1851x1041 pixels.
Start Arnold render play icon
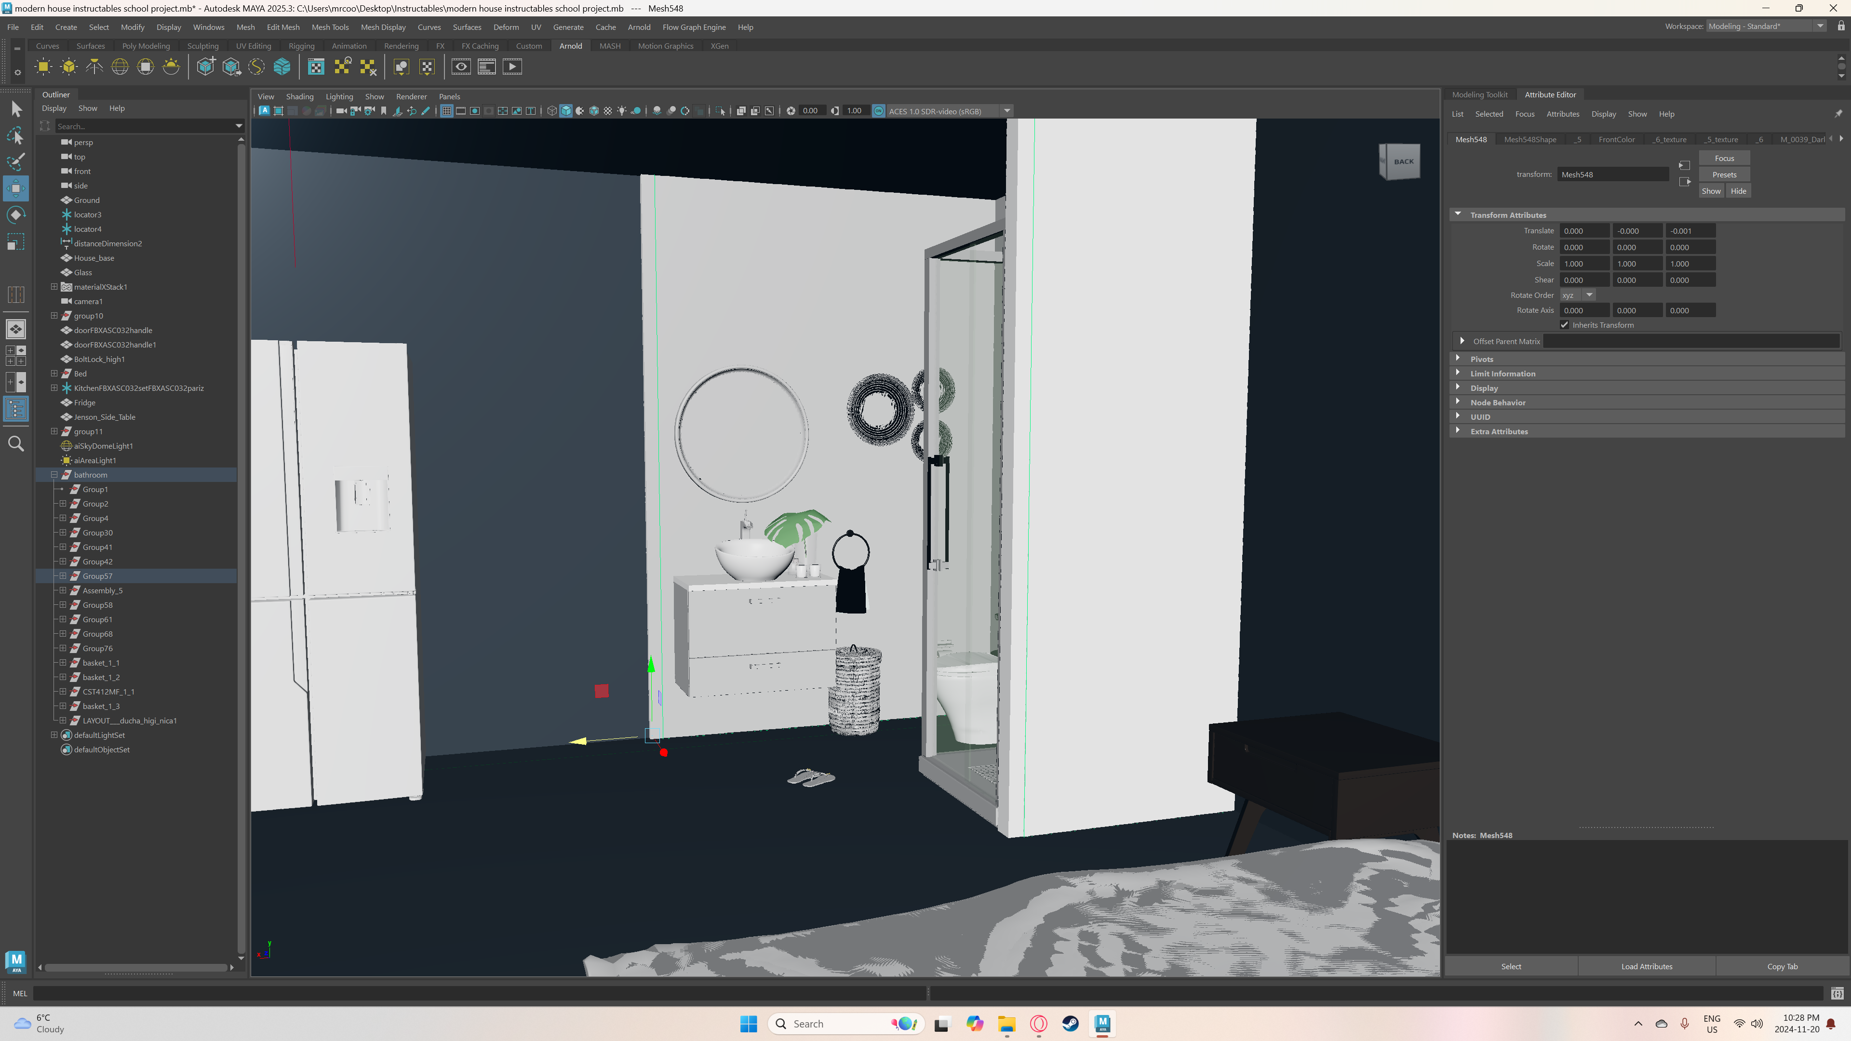[512, 67]
